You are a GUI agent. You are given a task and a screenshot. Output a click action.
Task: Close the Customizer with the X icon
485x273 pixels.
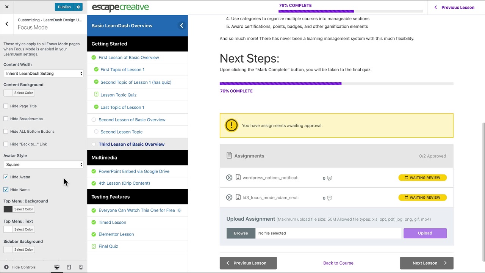[7, 7]
